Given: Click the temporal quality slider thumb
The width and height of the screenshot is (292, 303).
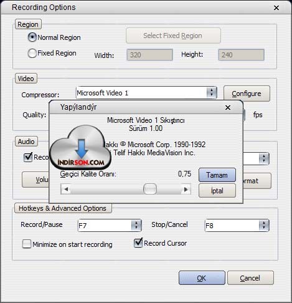Looking at the screenshot, I should click(x=150, y=189).
